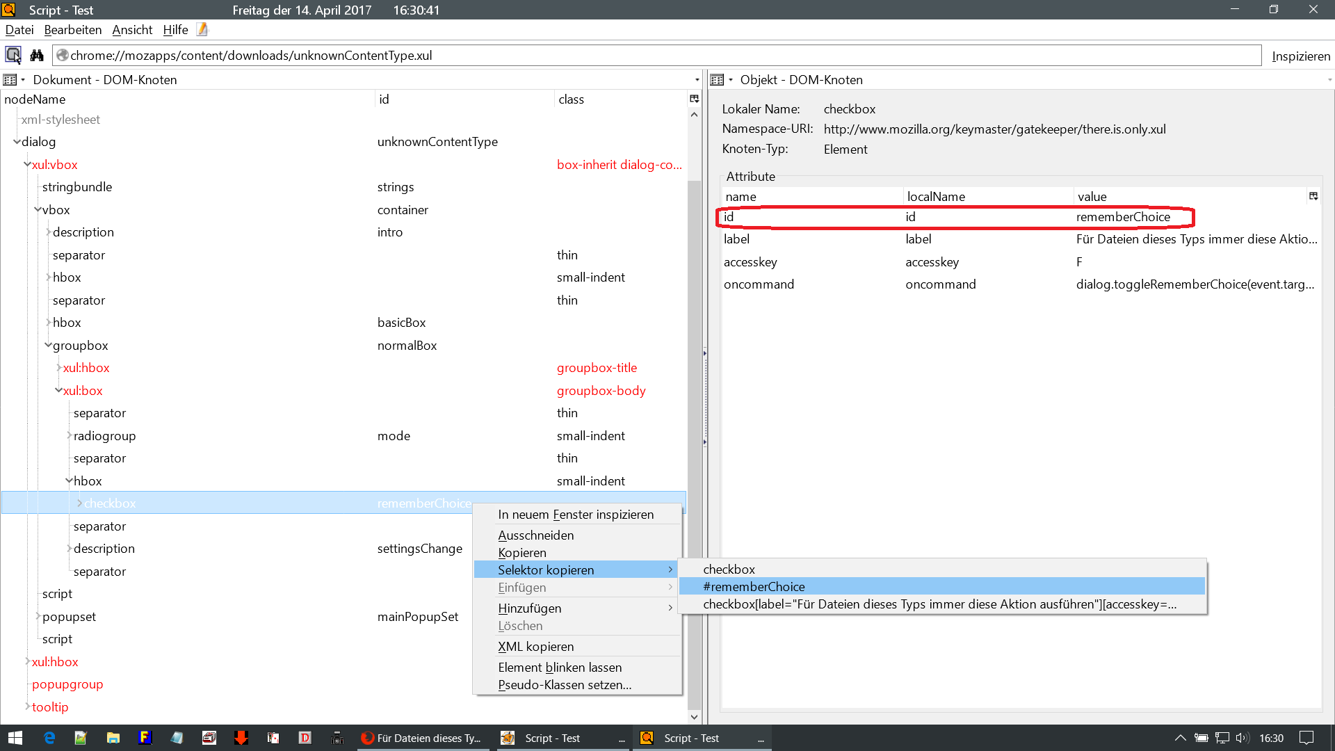Click Element blinken lassen menu entry

click(559, 667)
